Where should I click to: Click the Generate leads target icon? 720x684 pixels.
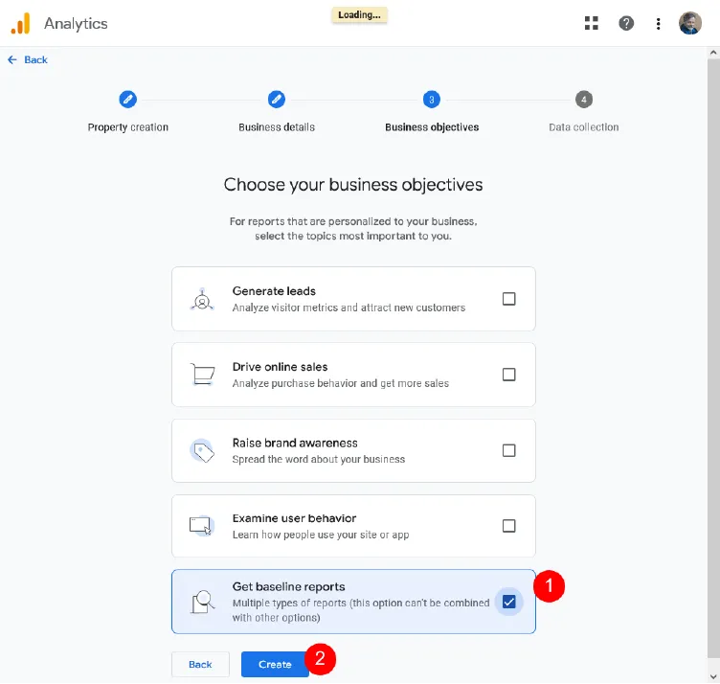[x=201, y=299]
